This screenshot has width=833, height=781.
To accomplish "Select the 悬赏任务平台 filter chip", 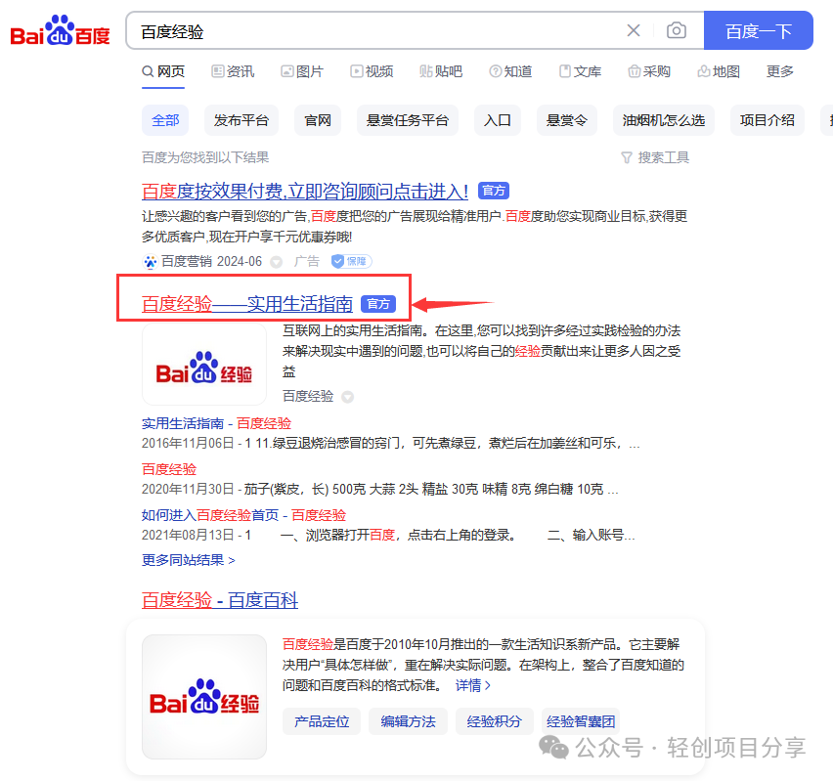I will coord(408,120).
